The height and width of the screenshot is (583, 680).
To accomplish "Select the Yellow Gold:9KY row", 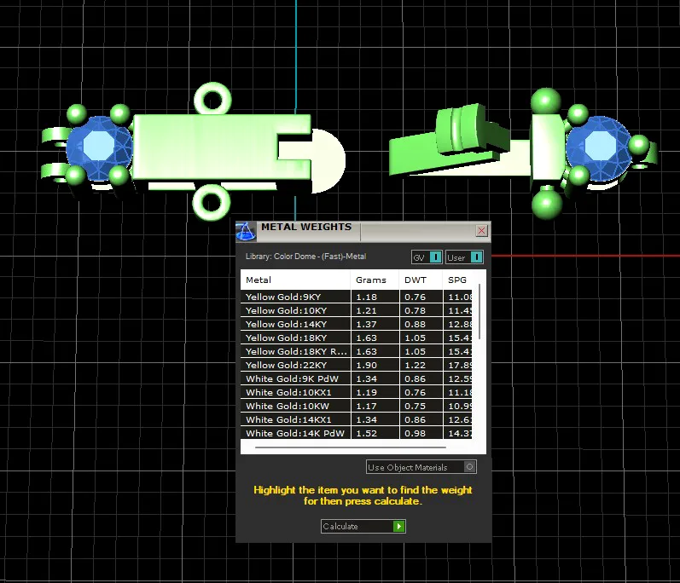I will (356, 297).
